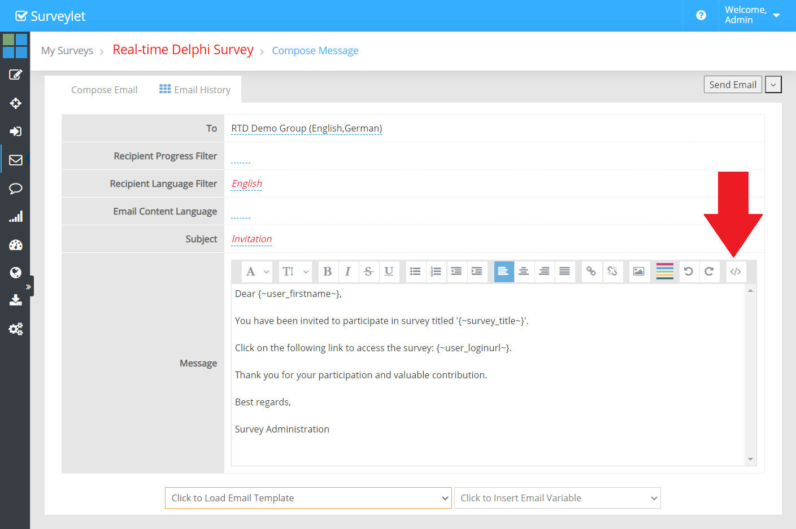The height and width of the screenshot is (529, 796).
Task: Decrease indent with the outdent icon
Action: (456, 272)
